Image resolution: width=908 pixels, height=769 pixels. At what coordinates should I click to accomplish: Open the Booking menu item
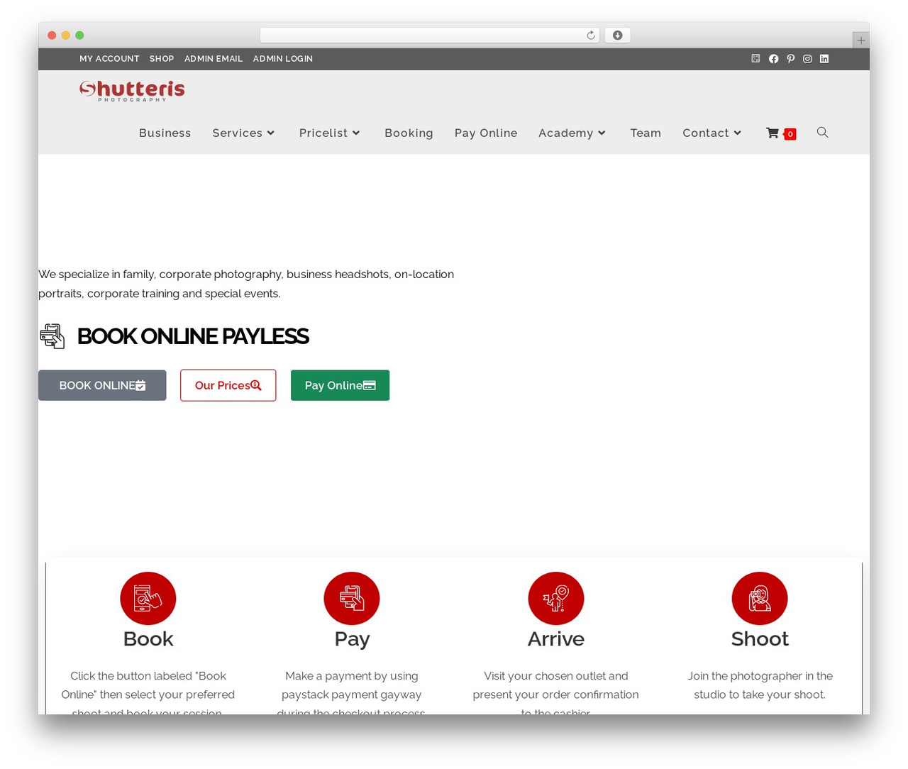point(409,133)
